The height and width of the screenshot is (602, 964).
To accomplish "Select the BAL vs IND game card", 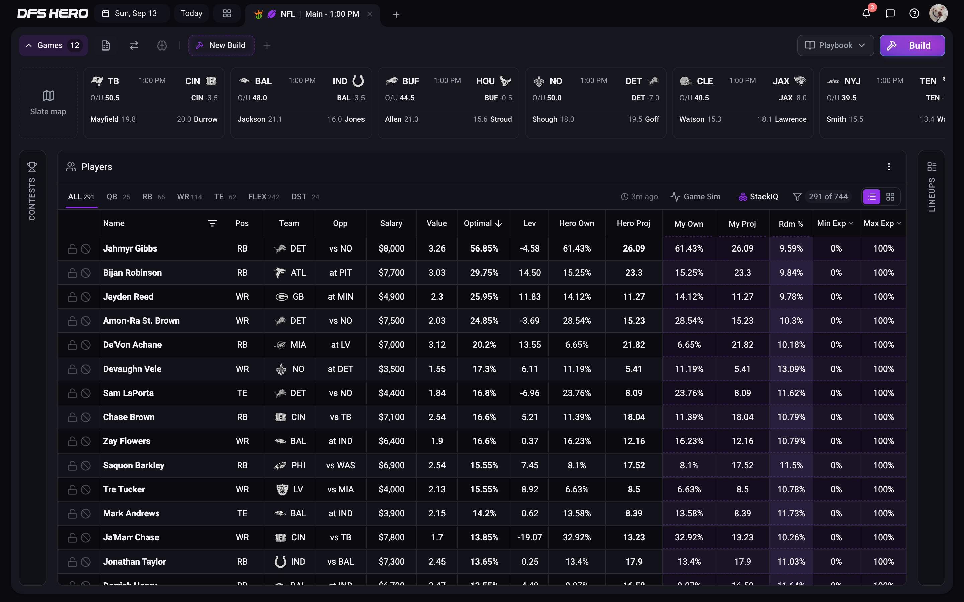I will 301,103.
